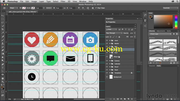Open the Shape tool mode selector
The width and height of the screenshot is (180, 101).
pos(14,8)
